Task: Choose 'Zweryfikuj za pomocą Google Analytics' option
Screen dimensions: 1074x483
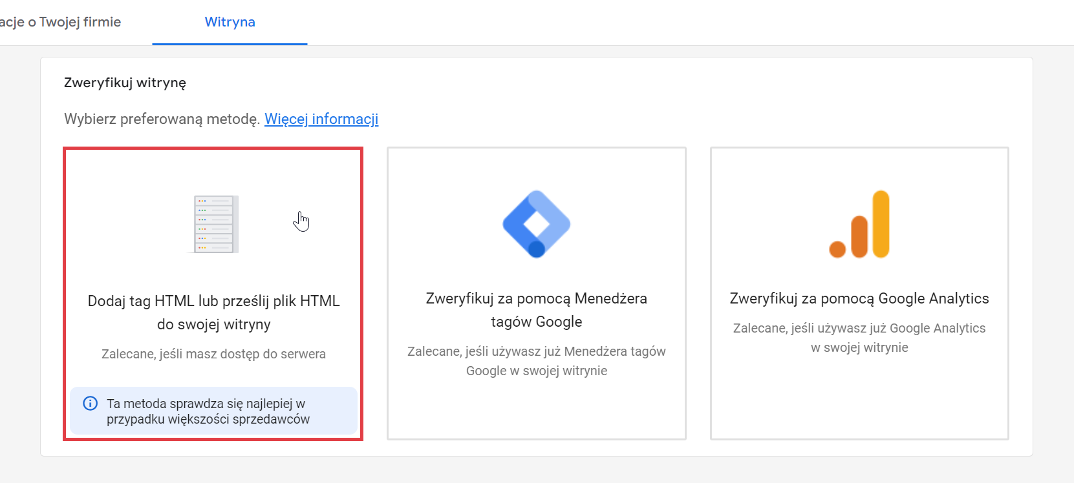Action: tap(859, 298)
